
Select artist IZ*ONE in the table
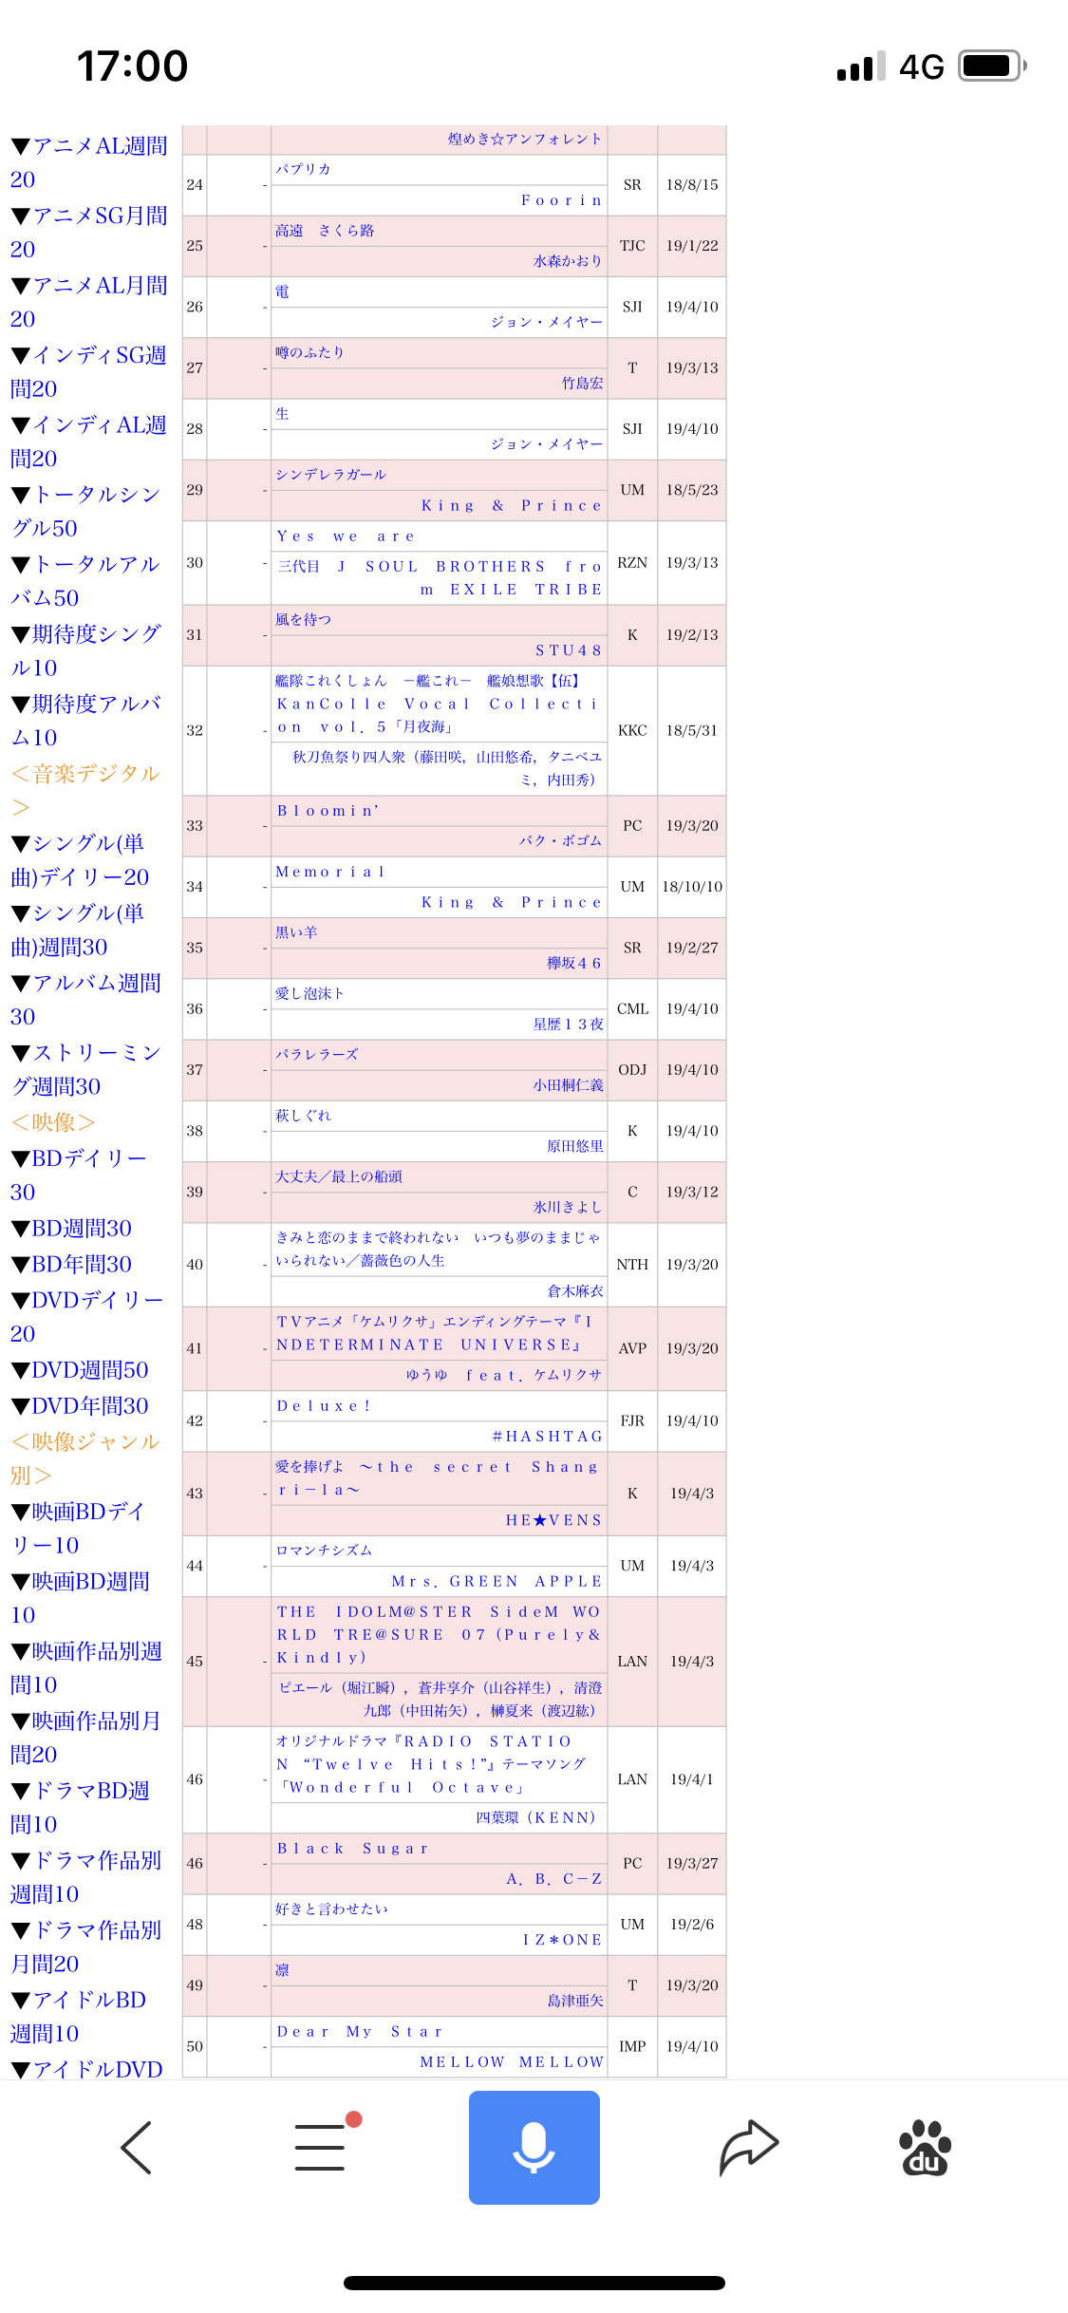[x=562, y=1940]
